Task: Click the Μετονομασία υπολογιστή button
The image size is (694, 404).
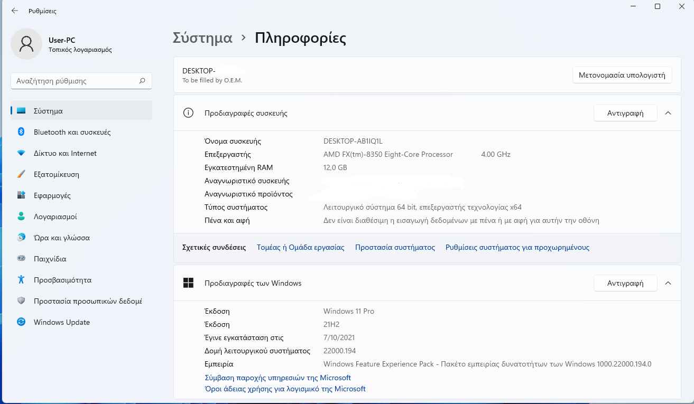Action: (x=622, y=75)
